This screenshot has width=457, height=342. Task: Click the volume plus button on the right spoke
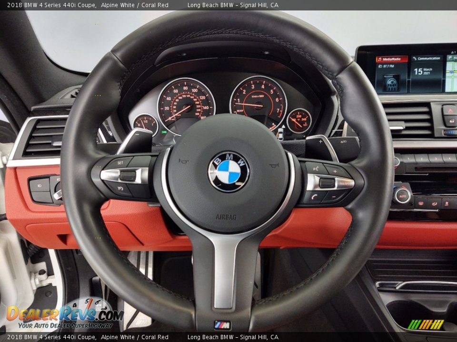click(x=336, y=171)
